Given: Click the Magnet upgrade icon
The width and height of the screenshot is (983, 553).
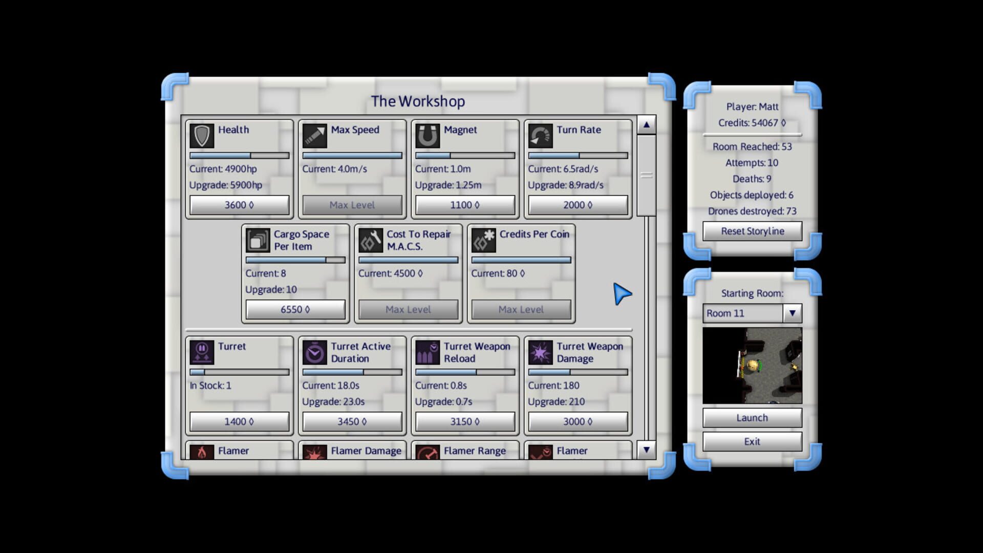Looking at the screenshot, I should coord(428,136).
